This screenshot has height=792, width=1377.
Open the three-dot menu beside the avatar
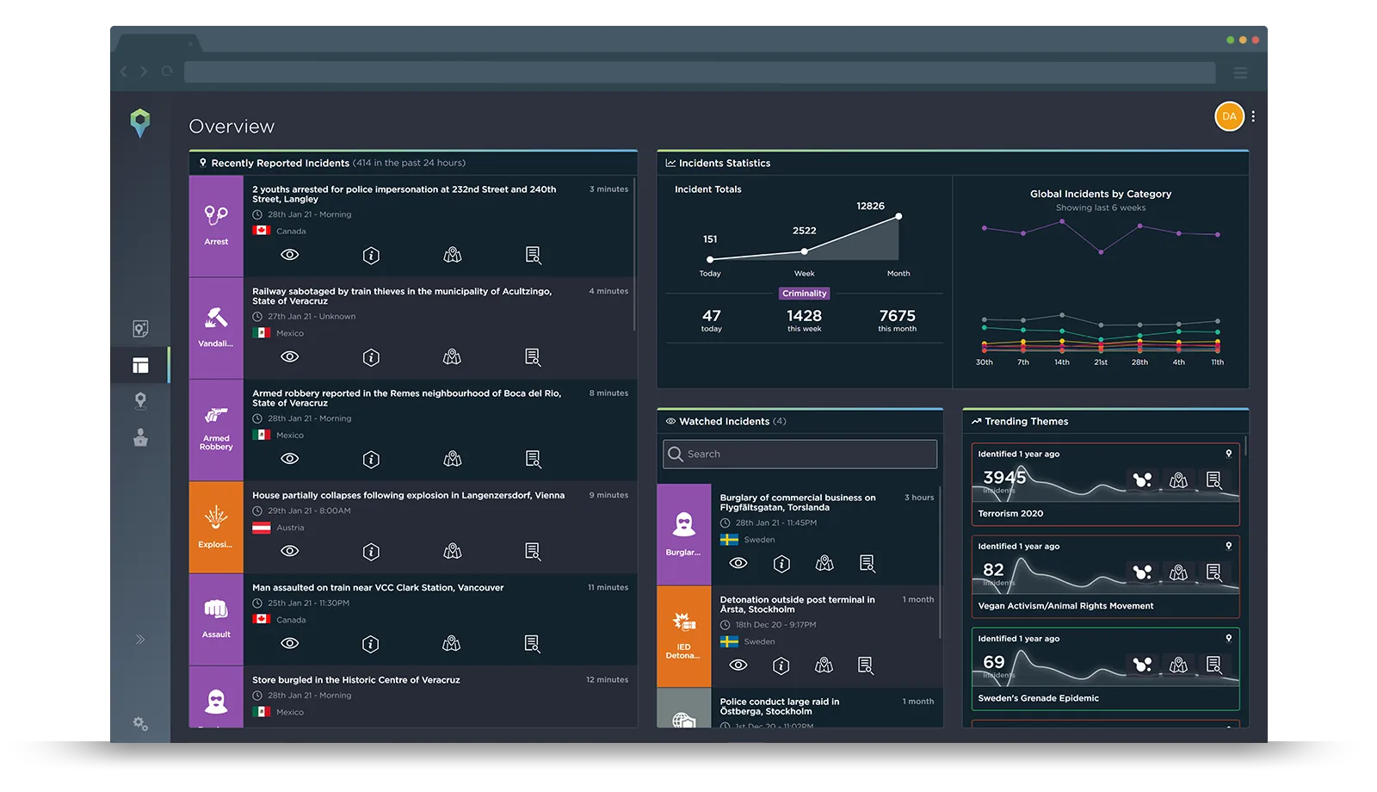coord(1253,116)
